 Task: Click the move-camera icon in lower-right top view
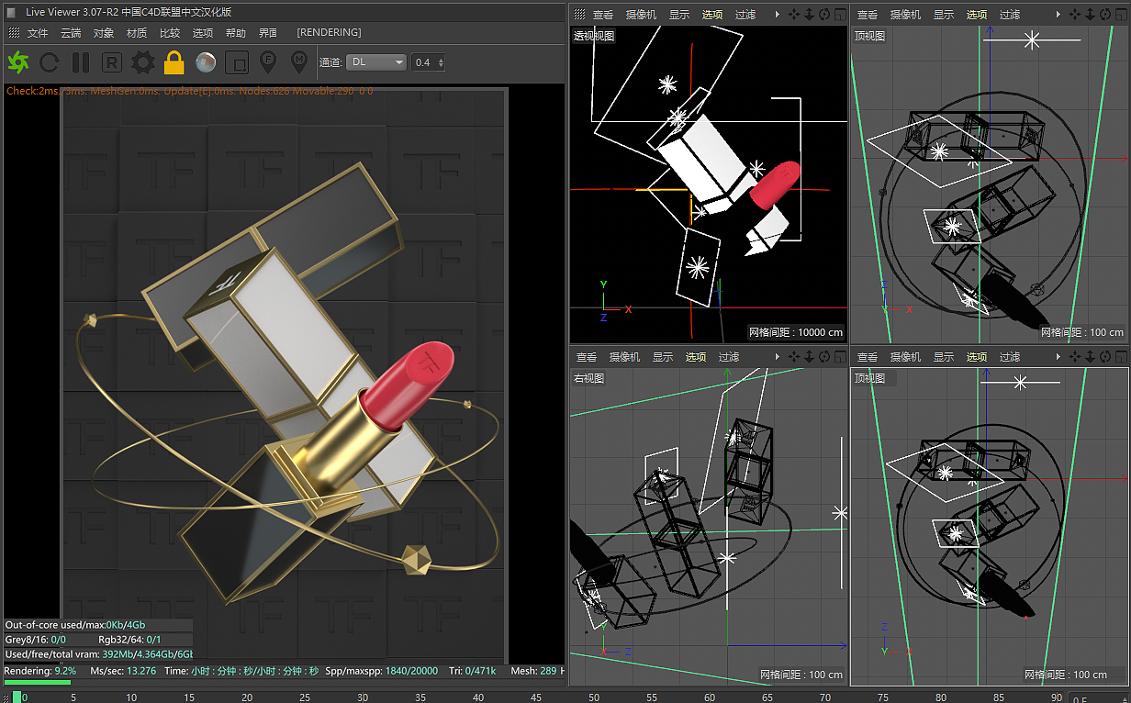click(1075, 357)
